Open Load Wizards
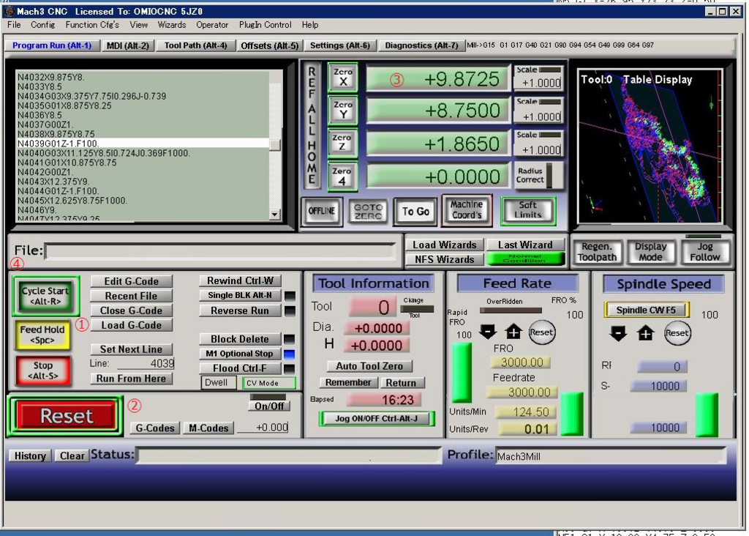 pos(445,245)
